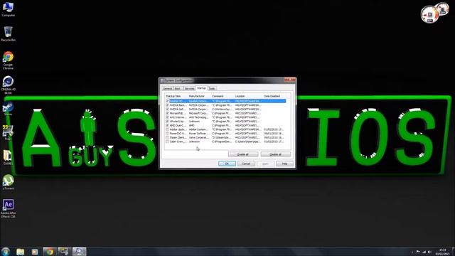Select the CINEMA 4D desktop shortcut
The width and height of the screenshot is (455, 256).
(8, 85)
